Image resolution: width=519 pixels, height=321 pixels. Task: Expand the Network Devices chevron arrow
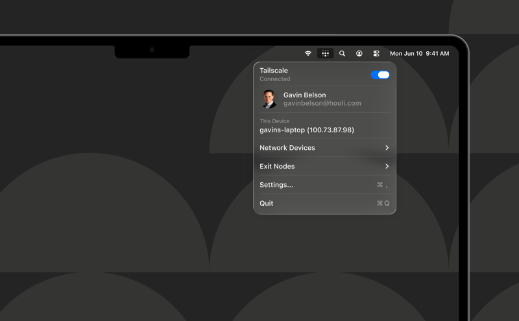pos(387,148)
